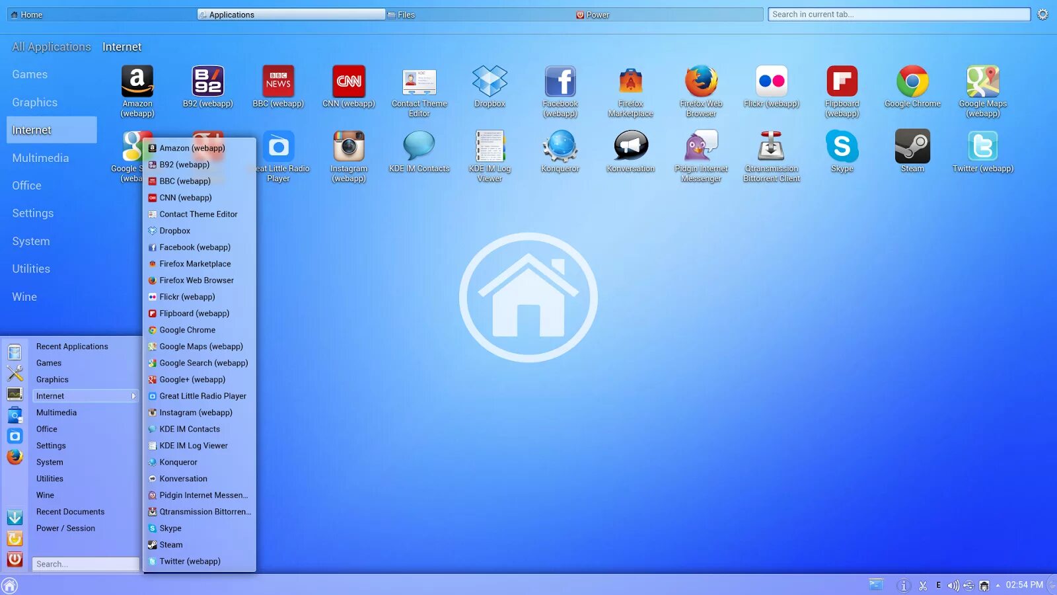Screen dimensions: 1057x595
Task: Click the Search box in launcher menu
Action: pyautogui.click(x=85, y=564)
